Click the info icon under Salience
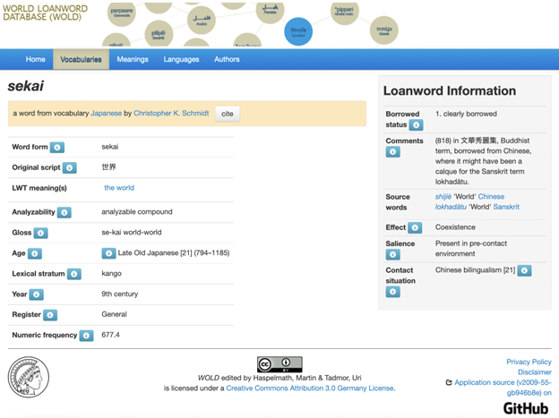The image size is (559, 418). pyautogui.click(x=393, y=255)
